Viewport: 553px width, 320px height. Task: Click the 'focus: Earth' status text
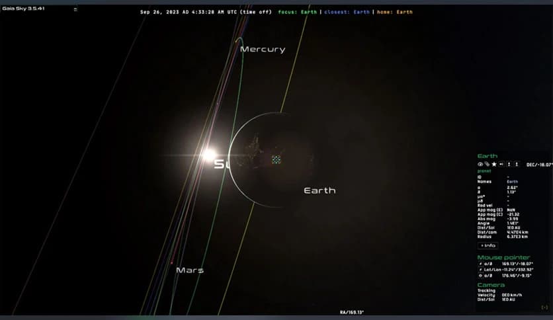click(x=298, y=12)
